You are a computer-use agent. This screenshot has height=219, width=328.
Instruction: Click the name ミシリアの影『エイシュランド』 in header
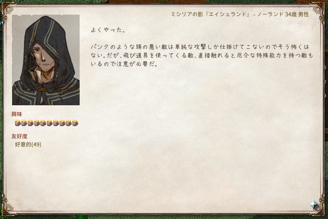[211, 14]
